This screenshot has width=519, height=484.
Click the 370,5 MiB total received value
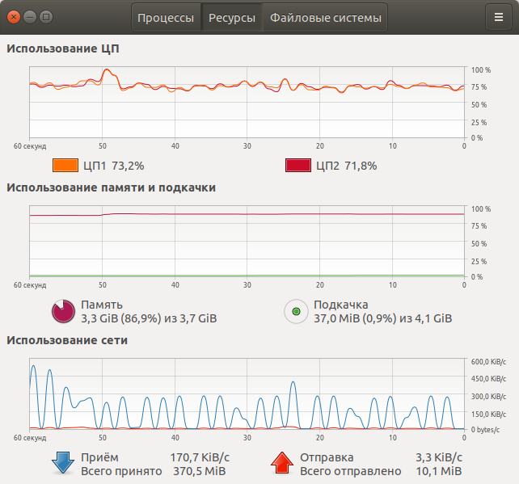200,471
